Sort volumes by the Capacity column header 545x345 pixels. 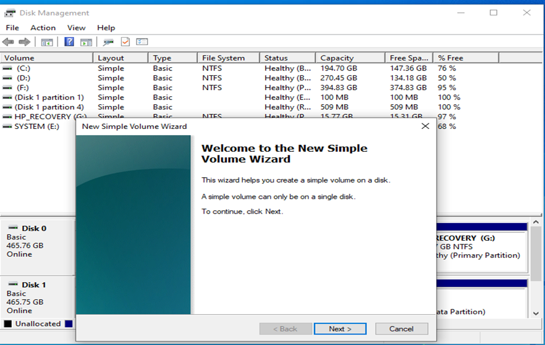pos(337,58)
